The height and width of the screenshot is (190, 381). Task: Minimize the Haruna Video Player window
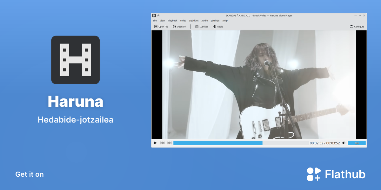[x=355, y=15]
